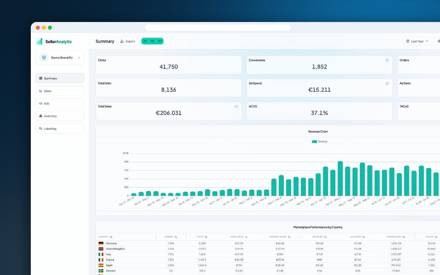Click the France row country name
440x275 pixels.
[110, 260]
